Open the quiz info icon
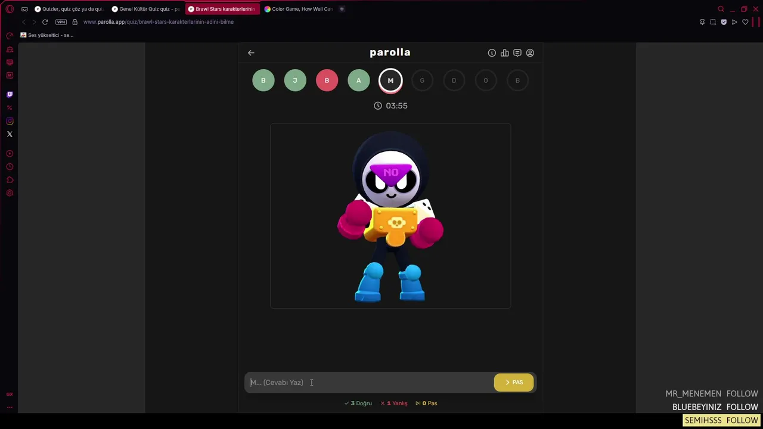This screenshot has width=763, height=429. [x=492, y=53]
